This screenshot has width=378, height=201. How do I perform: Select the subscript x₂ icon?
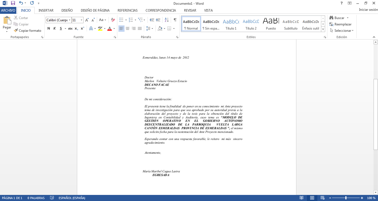click(76, 28)
